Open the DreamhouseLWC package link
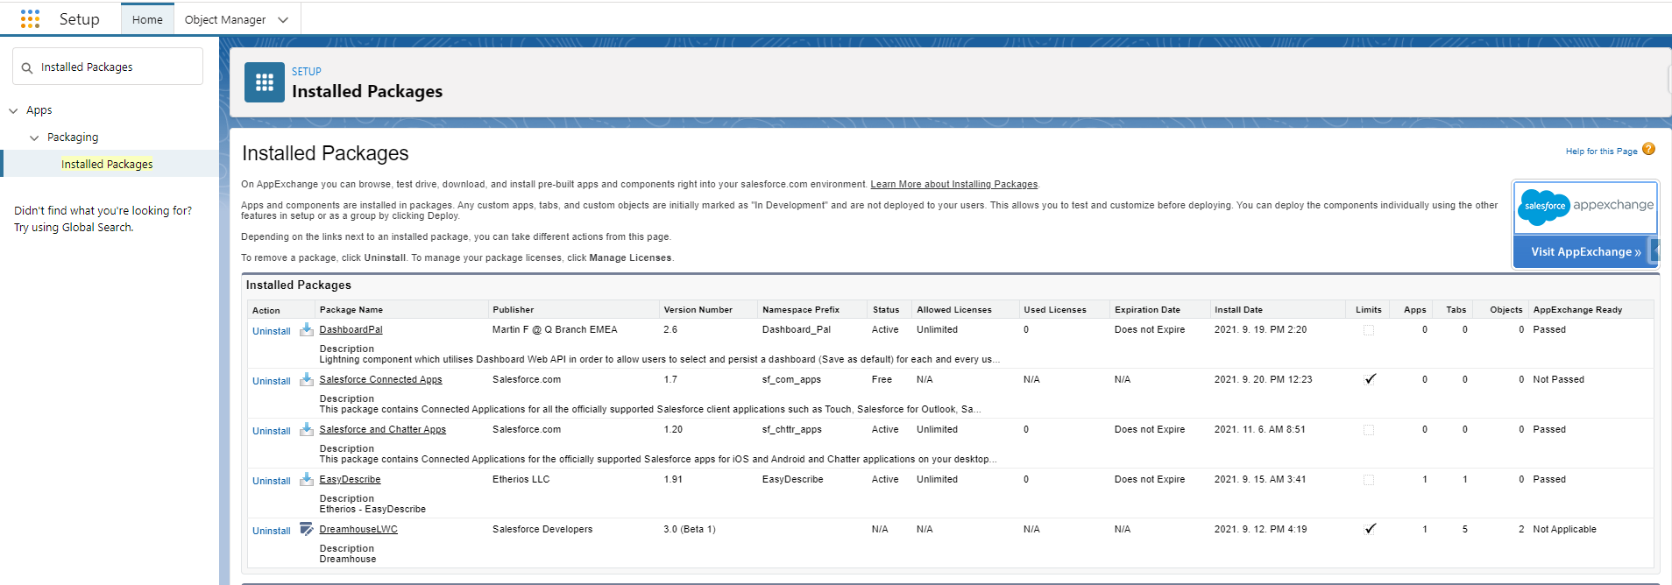 (x=358, y=529)
